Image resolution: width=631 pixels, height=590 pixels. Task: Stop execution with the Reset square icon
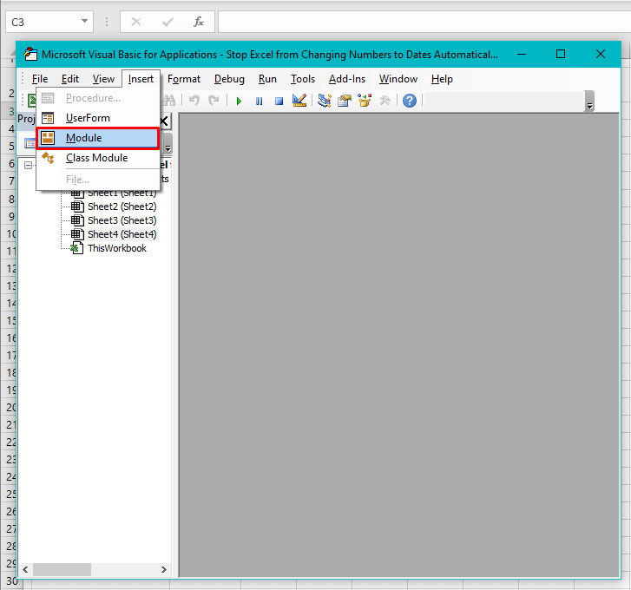tap(279, 101)
